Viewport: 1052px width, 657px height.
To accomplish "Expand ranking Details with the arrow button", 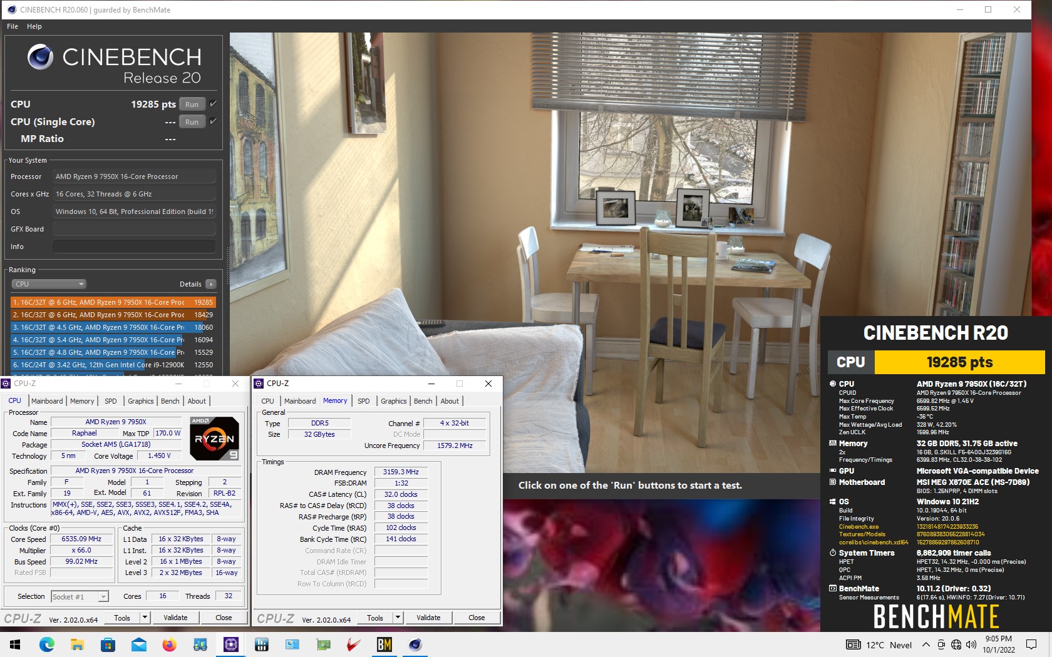I will (211, 284).
